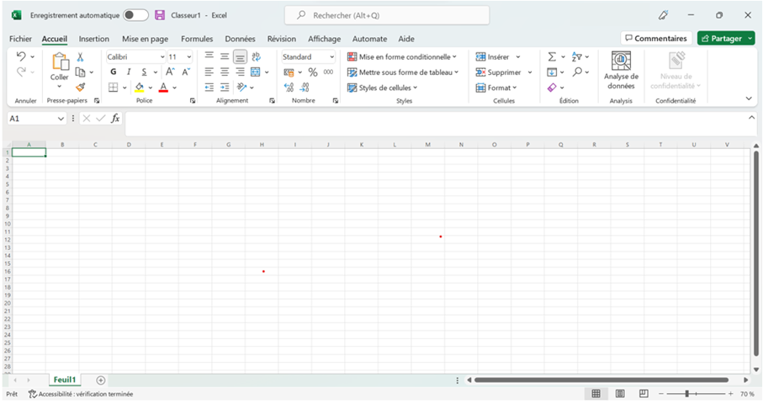
Task: Switch to Mise en page tab
Action: (145, 39)
